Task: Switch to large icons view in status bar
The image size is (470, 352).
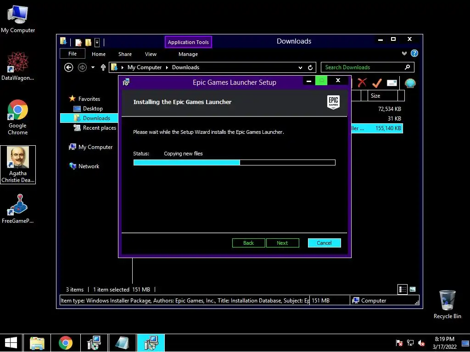Action: coord(413,289)
